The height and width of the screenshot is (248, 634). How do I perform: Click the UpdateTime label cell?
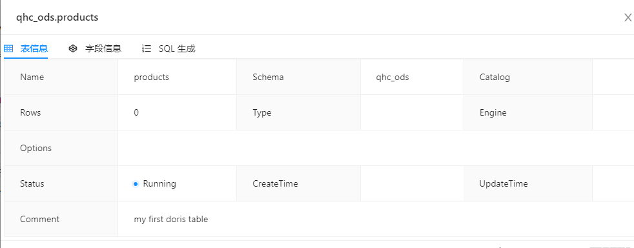[x=528, y=183]
